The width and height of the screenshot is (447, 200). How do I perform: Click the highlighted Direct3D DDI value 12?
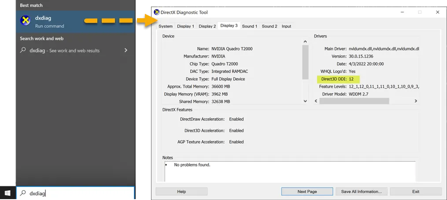tap(351, 79)
